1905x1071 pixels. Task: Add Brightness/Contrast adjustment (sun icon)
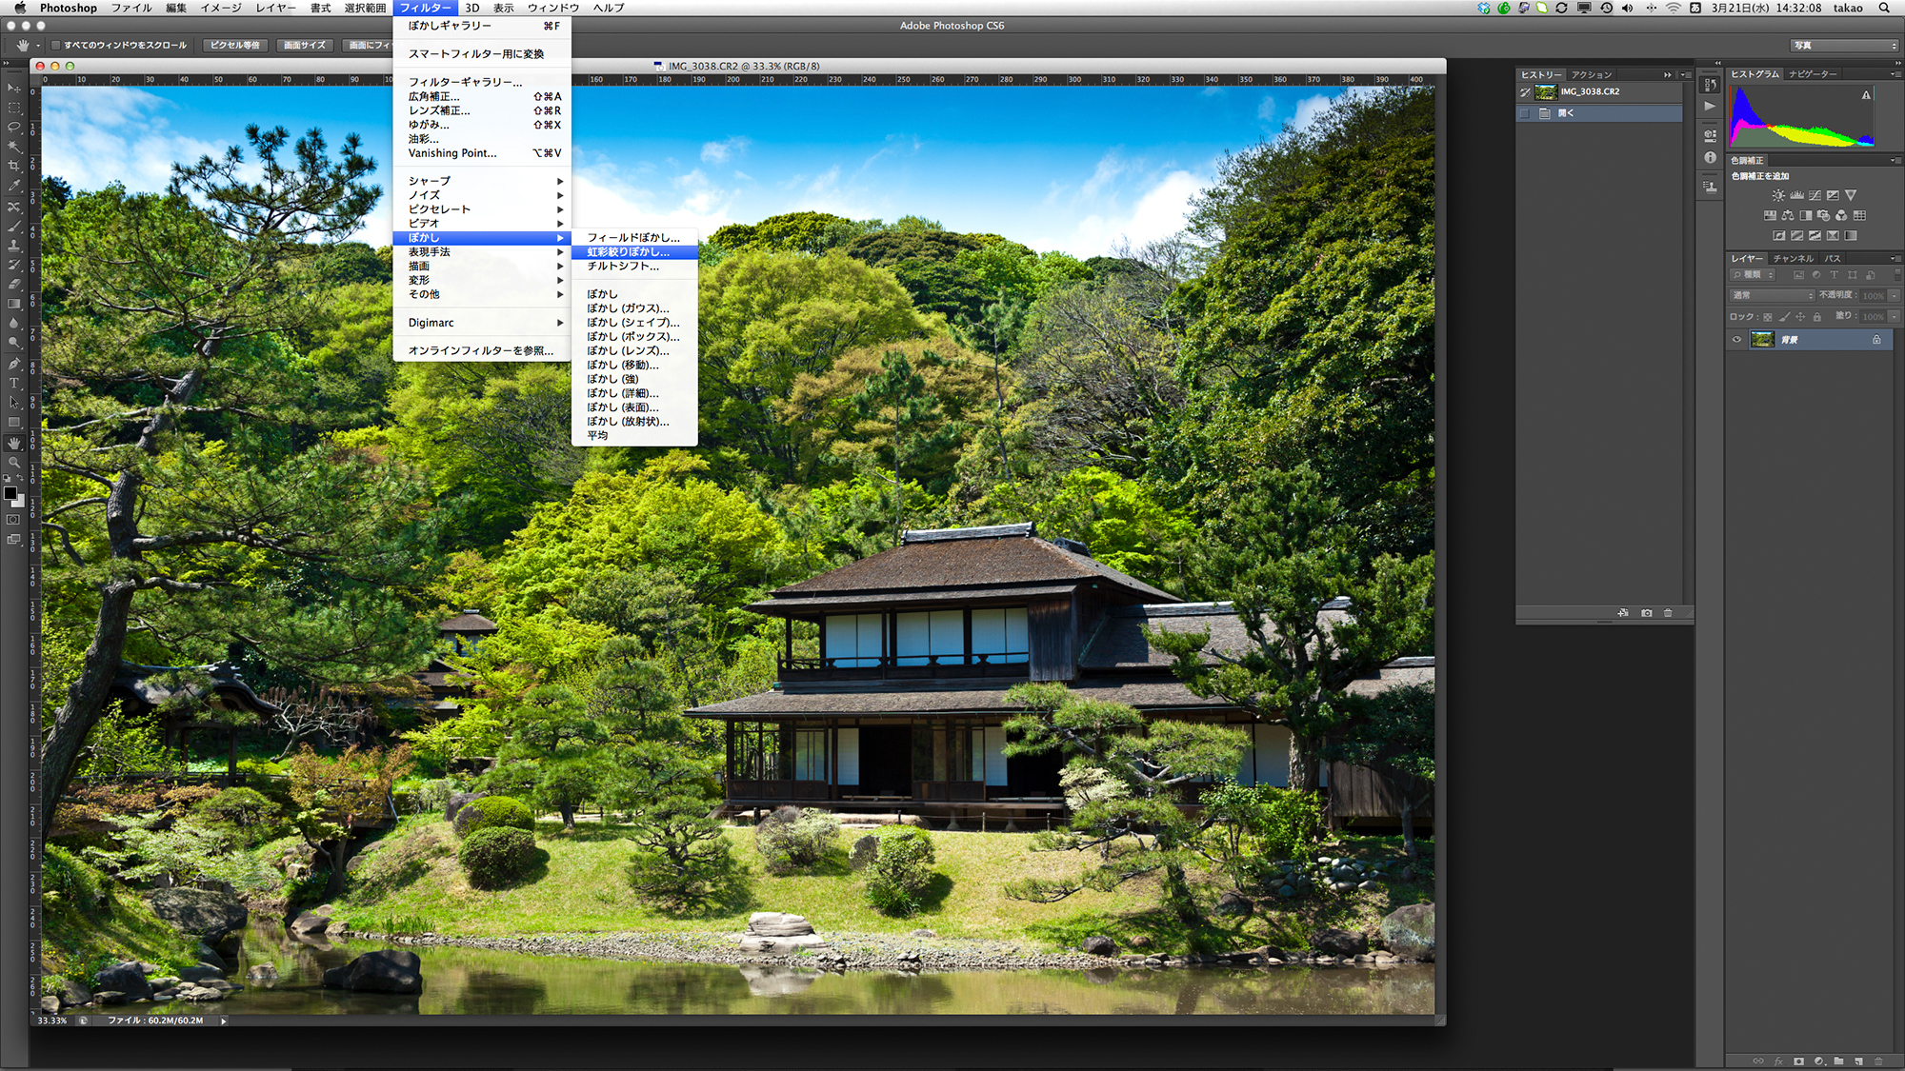point(1778,195)
